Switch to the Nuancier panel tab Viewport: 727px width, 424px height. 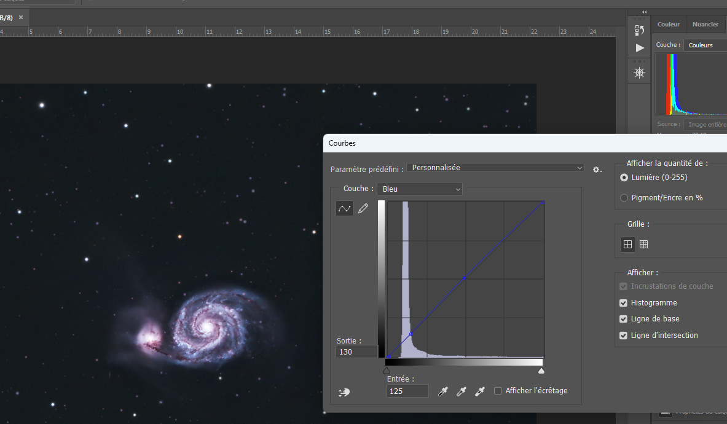click(x=705, y=24)
